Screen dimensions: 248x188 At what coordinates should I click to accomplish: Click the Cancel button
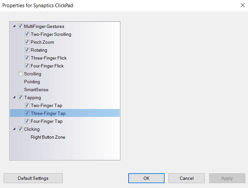click(186, 178)
